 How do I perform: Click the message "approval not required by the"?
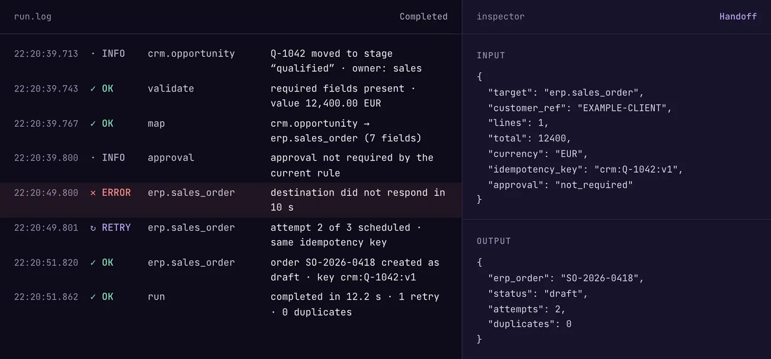click(x=352, y=158)
